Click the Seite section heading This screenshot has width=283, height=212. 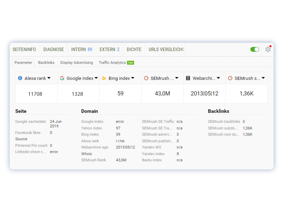[21, 111]
